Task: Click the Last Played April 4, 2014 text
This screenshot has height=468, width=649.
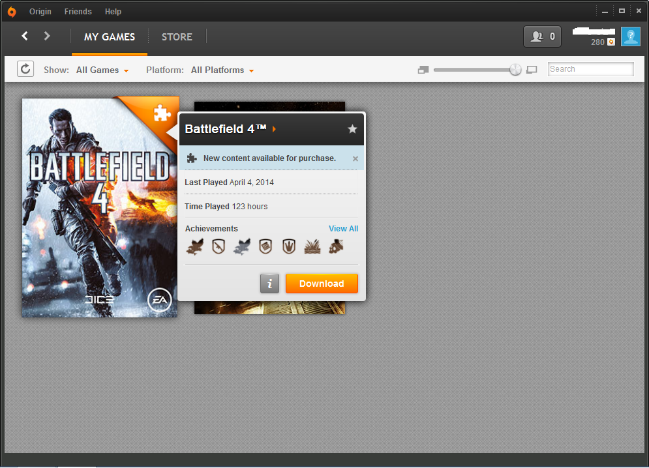Action: 229,182
